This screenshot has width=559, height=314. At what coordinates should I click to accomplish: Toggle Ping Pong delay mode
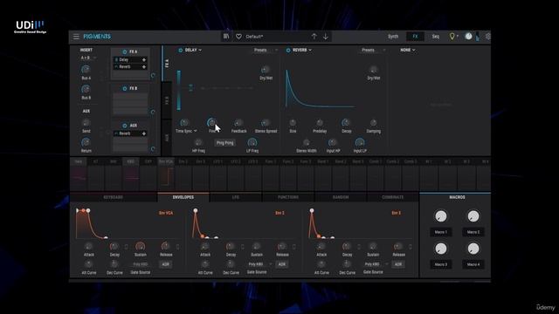tap(225, 143)
